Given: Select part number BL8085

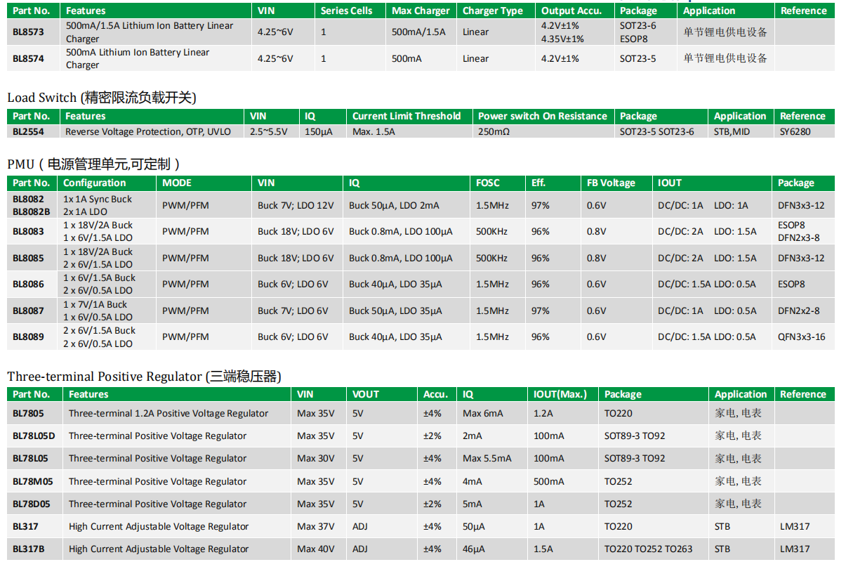Looking at the screenshot, I should (28, 258).
